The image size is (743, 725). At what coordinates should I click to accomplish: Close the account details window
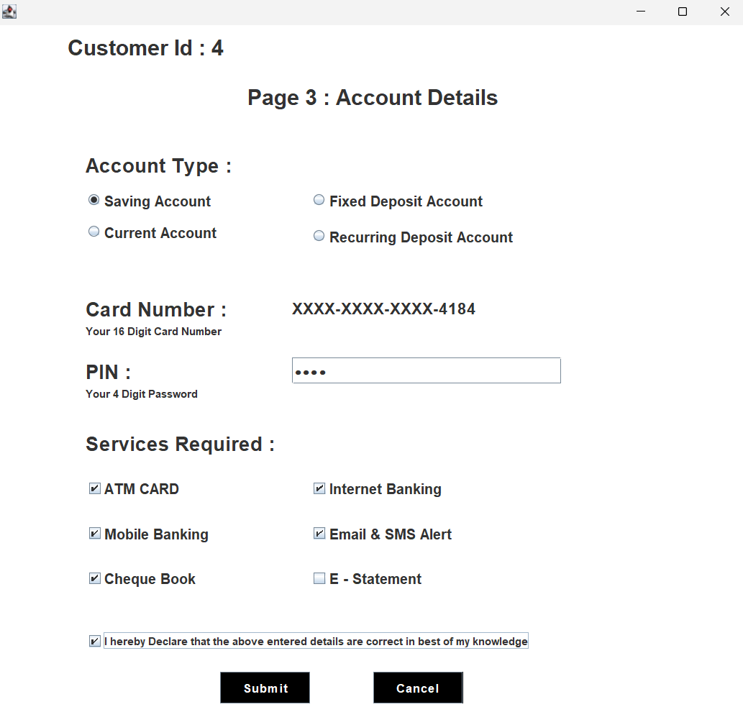click(x=724, y=12)
